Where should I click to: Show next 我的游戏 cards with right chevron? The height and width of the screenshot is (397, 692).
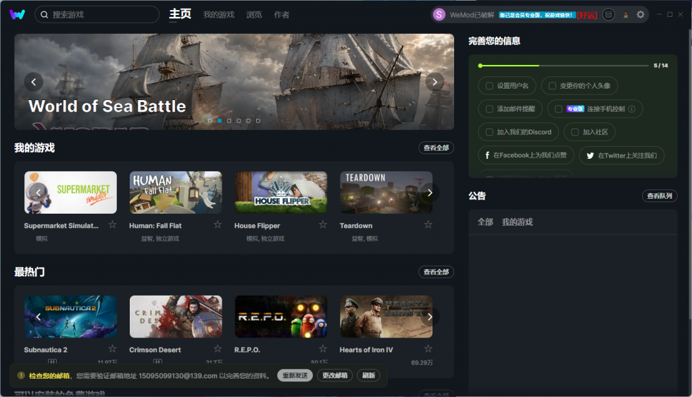click(x=429, y=193)
